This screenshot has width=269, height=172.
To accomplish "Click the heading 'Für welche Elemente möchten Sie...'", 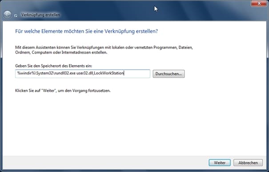I will click(x=86, y=31).
